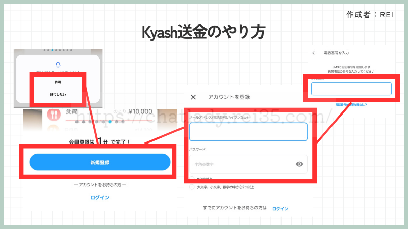408x229 pixels.
Task: Choose 許可 in the notification dialog
Action: 58,82
